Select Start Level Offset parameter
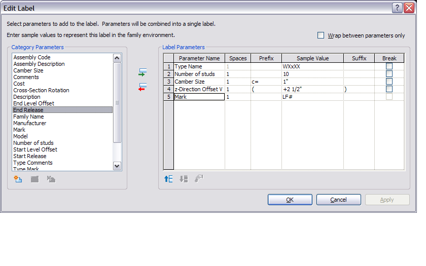 (62, 149)
